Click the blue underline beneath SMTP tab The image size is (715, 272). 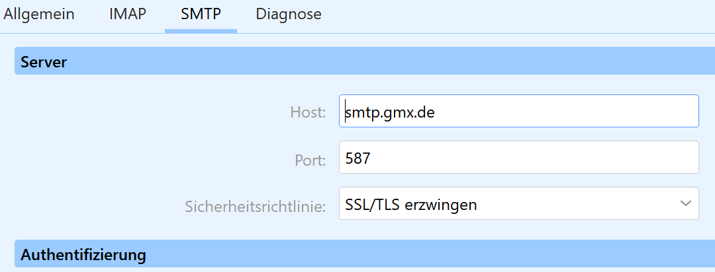pyautogui.click(x=201, y=30)
